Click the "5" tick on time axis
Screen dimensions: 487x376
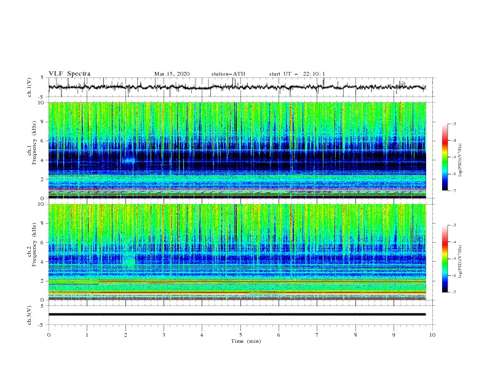point(240,335)
